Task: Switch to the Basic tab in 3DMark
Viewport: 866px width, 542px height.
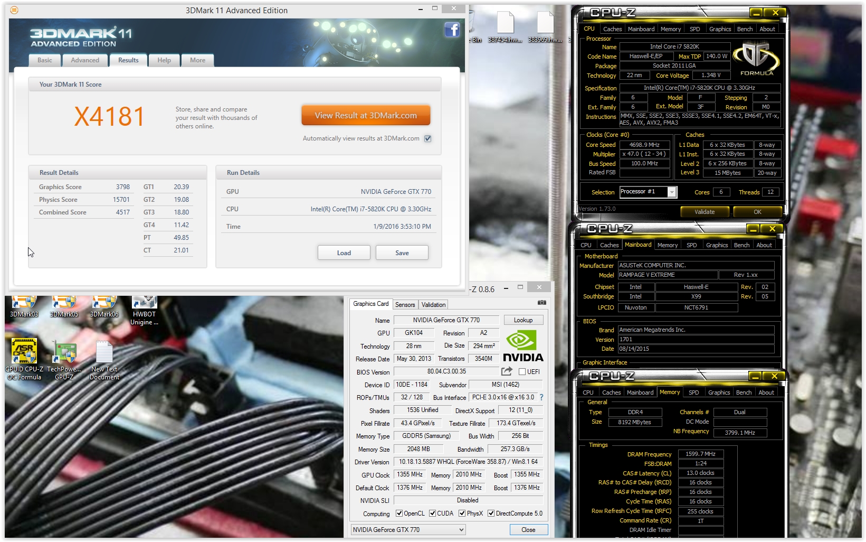Action: pyautogui.click(x=45, y=60)
